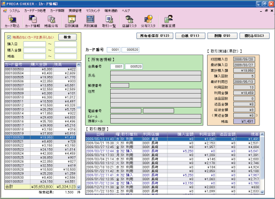This screenshot has width=275, height=199.
Task: Click 取引履歴 scrollbar up arrow
Action: click(262, 134)
